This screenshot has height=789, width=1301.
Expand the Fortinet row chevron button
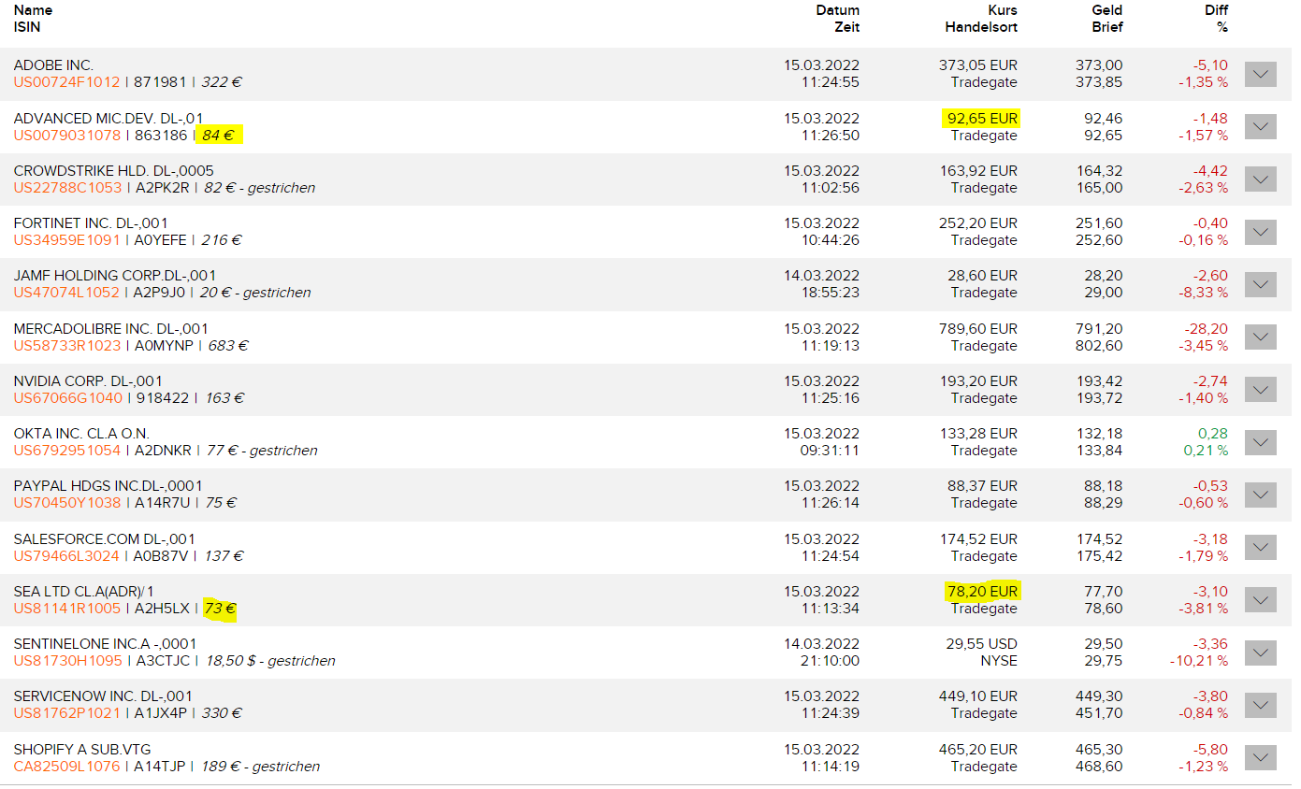point(1260,231)
